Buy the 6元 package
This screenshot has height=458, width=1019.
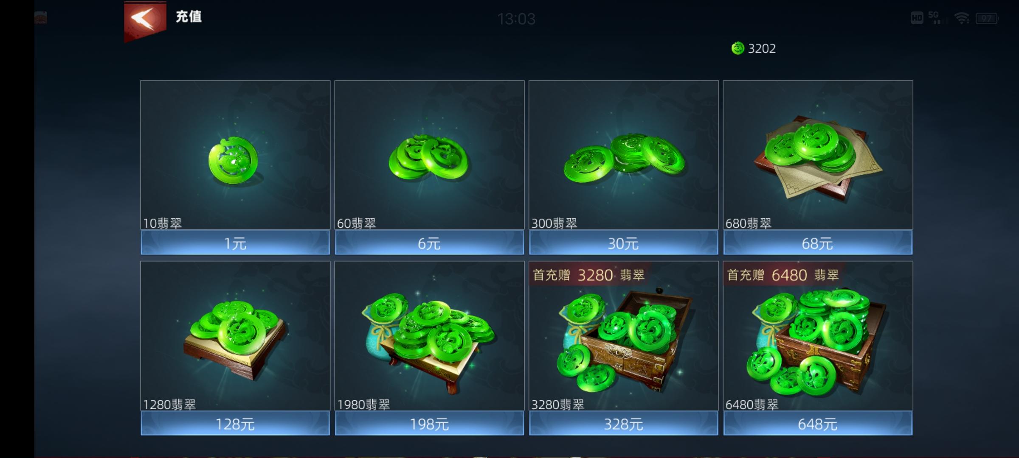pyautogui.click(x=429, y=243)
